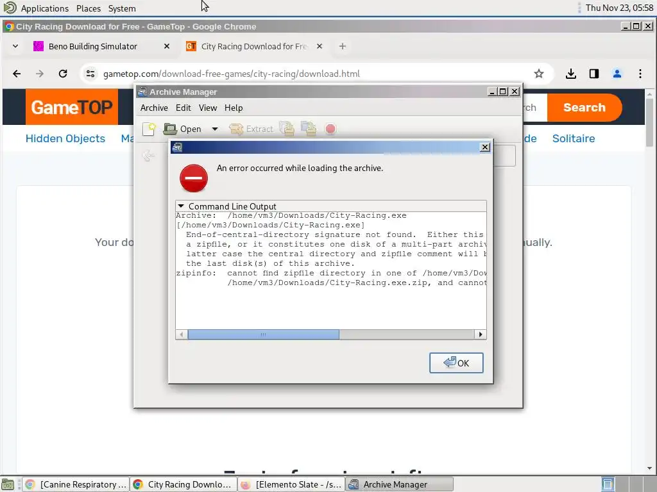
Task: Click the right scroll arrow in output
Action: click(480, 334)
